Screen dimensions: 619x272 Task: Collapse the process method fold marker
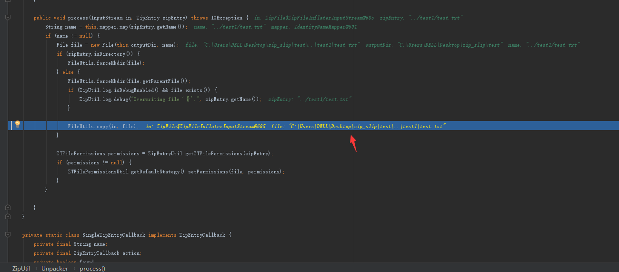[x=8, y=18]
